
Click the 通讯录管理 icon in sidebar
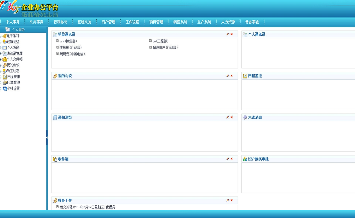(x=4, y=53)
